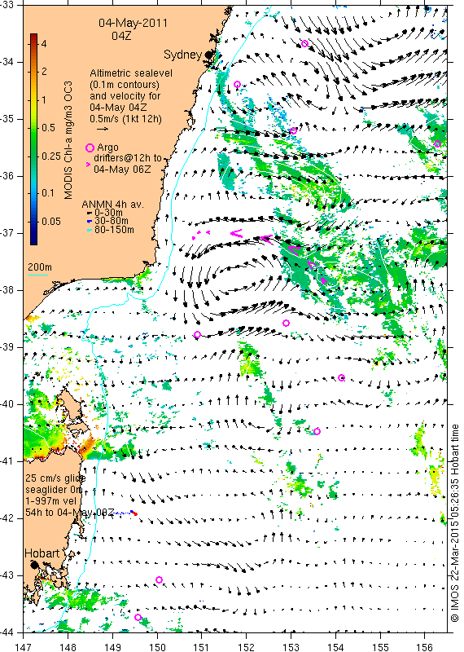
Task: Click the '0.5' color bar value
Action: [x=49, y=128]
